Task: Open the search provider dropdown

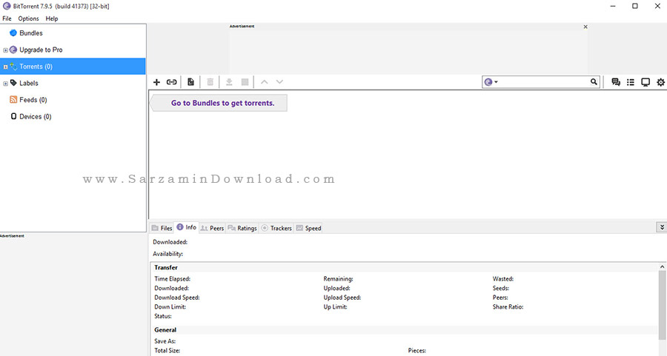Action: pyautogui.click(x=491, y=82)
